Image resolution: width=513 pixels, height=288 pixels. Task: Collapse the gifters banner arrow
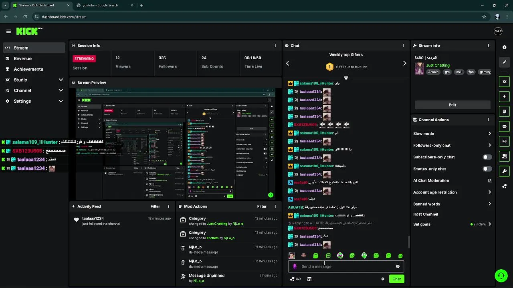tap(346, 78)
